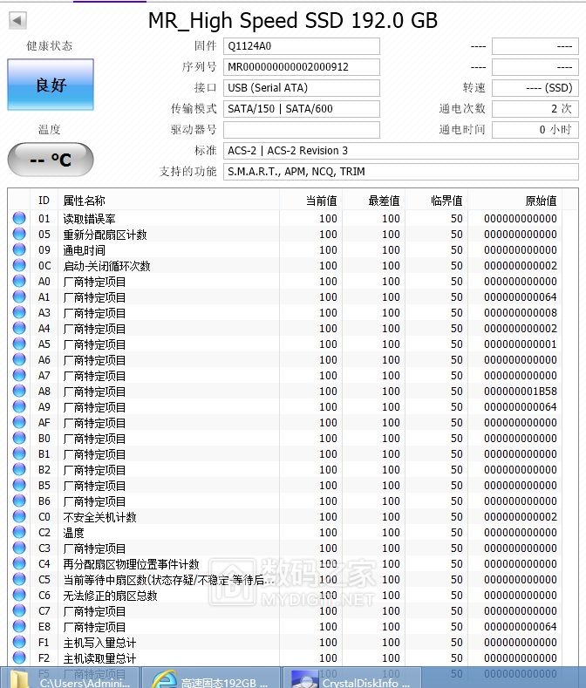Click the 序列号 serial number field
Image resolution: width=586 pixels, height=688 pixels.
coord(301,67)
